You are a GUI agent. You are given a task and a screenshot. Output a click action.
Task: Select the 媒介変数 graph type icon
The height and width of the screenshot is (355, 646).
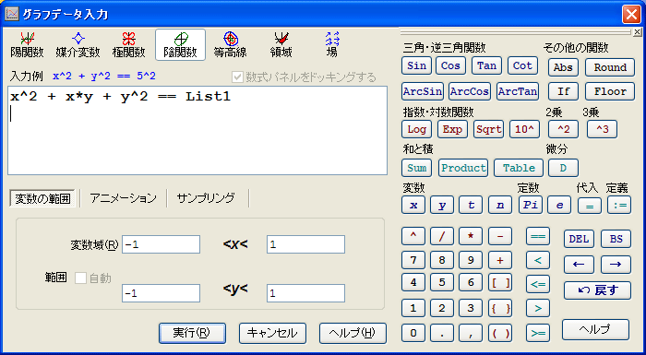coord(78,45)
